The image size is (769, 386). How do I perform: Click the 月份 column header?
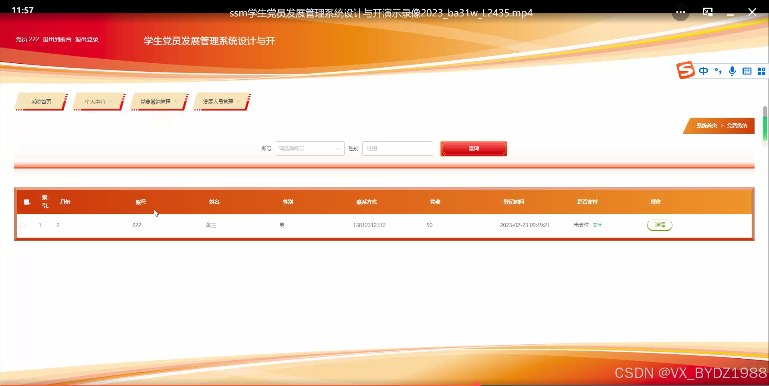pyautogui.click(x=65, y=202)
